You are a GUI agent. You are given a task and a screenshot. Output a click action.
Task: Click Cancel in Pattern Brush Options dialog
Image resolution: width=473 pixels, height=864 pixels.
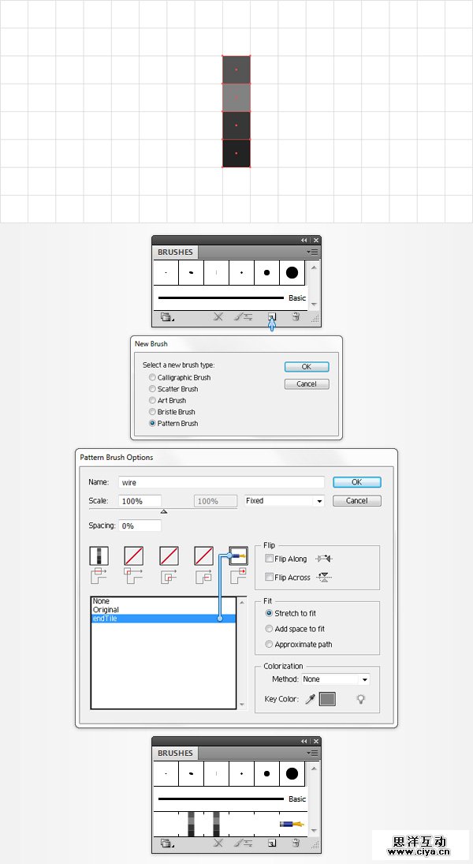(356, 501)
